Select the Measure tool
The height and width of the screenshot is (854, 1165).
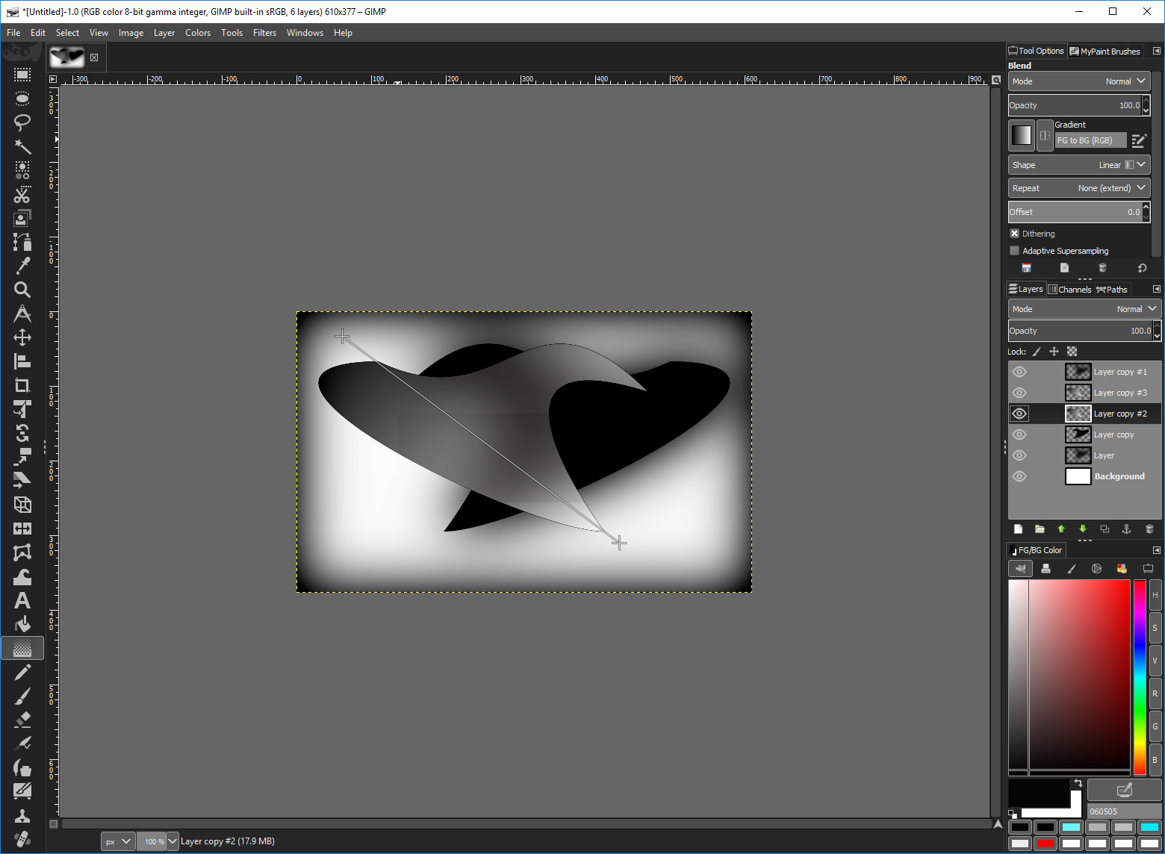(22, 314)
